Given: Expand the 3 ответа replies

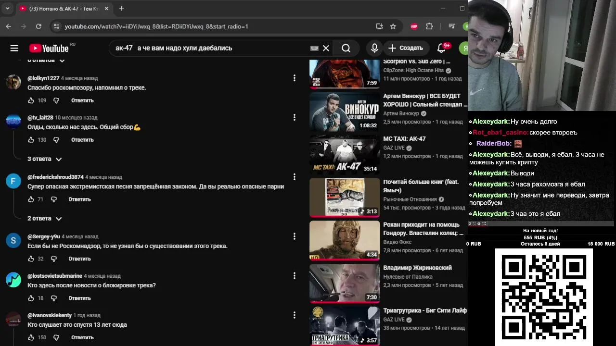Looking at the screenshot, I should pyautogui.click(x=45, y=159).
